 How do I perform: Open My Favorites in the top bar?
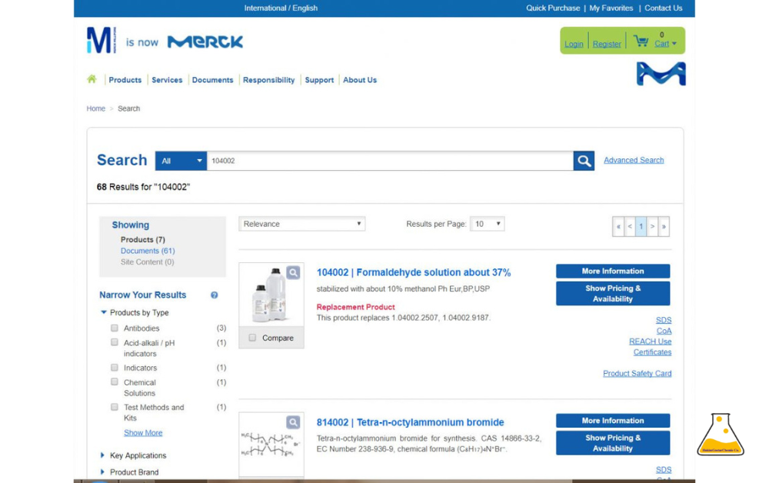coord(611,8)
